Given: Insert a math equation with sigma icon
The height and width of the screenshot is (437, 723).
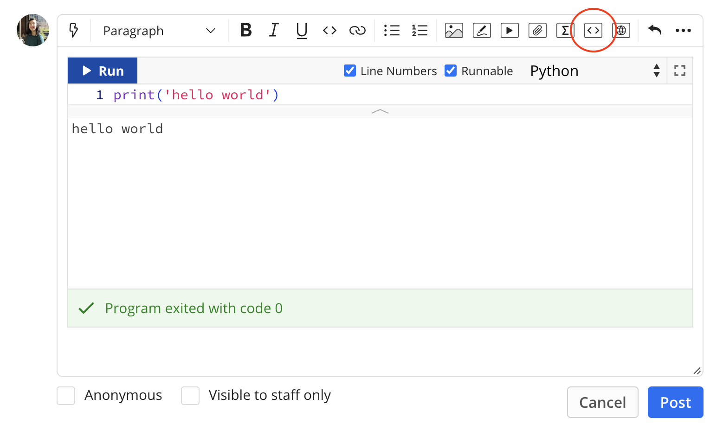Looking at the screenshot, I should pos(565,31).
